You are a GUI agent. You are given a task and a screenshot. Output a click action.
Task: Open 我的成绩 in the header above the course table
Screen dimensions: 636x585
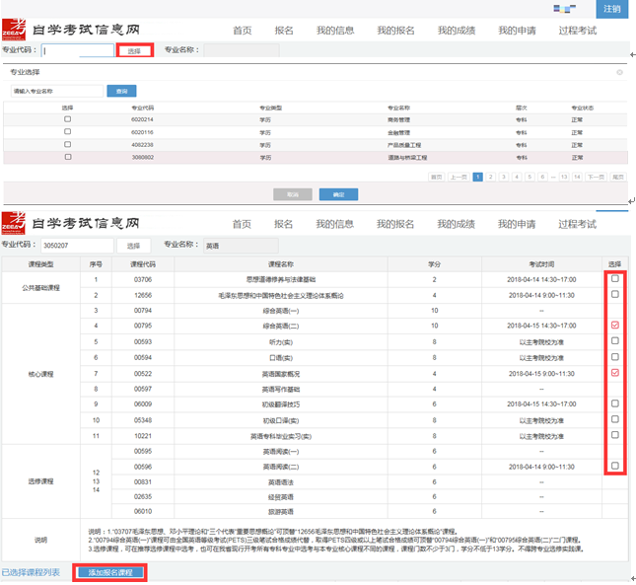pyautogui.click(x=456, y=224)
